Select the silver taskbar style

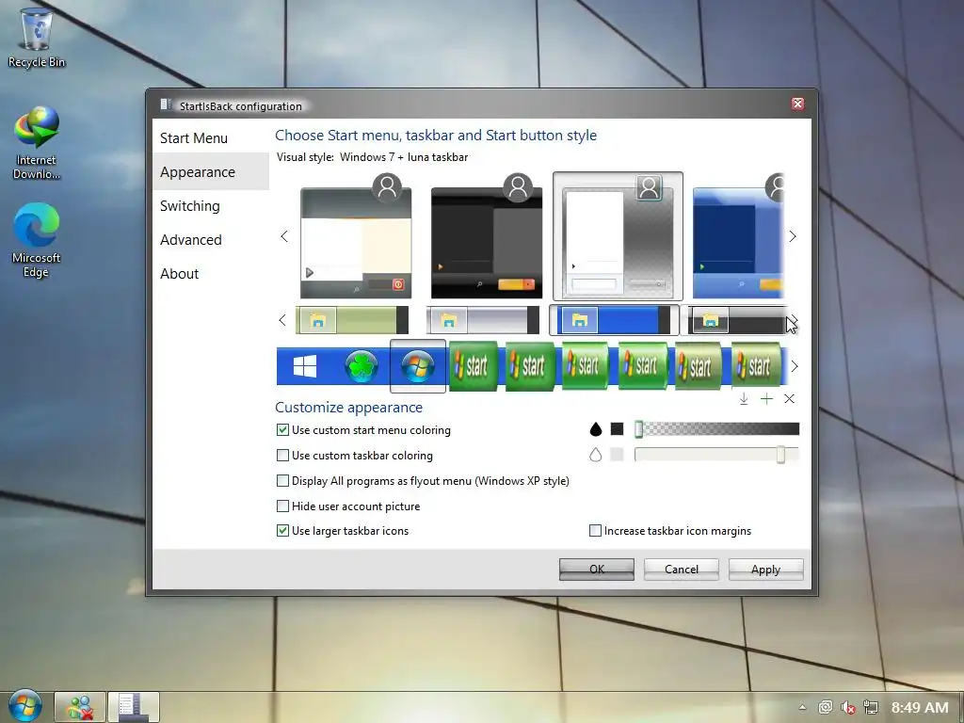pyautogui.click(x=483, y=320)
